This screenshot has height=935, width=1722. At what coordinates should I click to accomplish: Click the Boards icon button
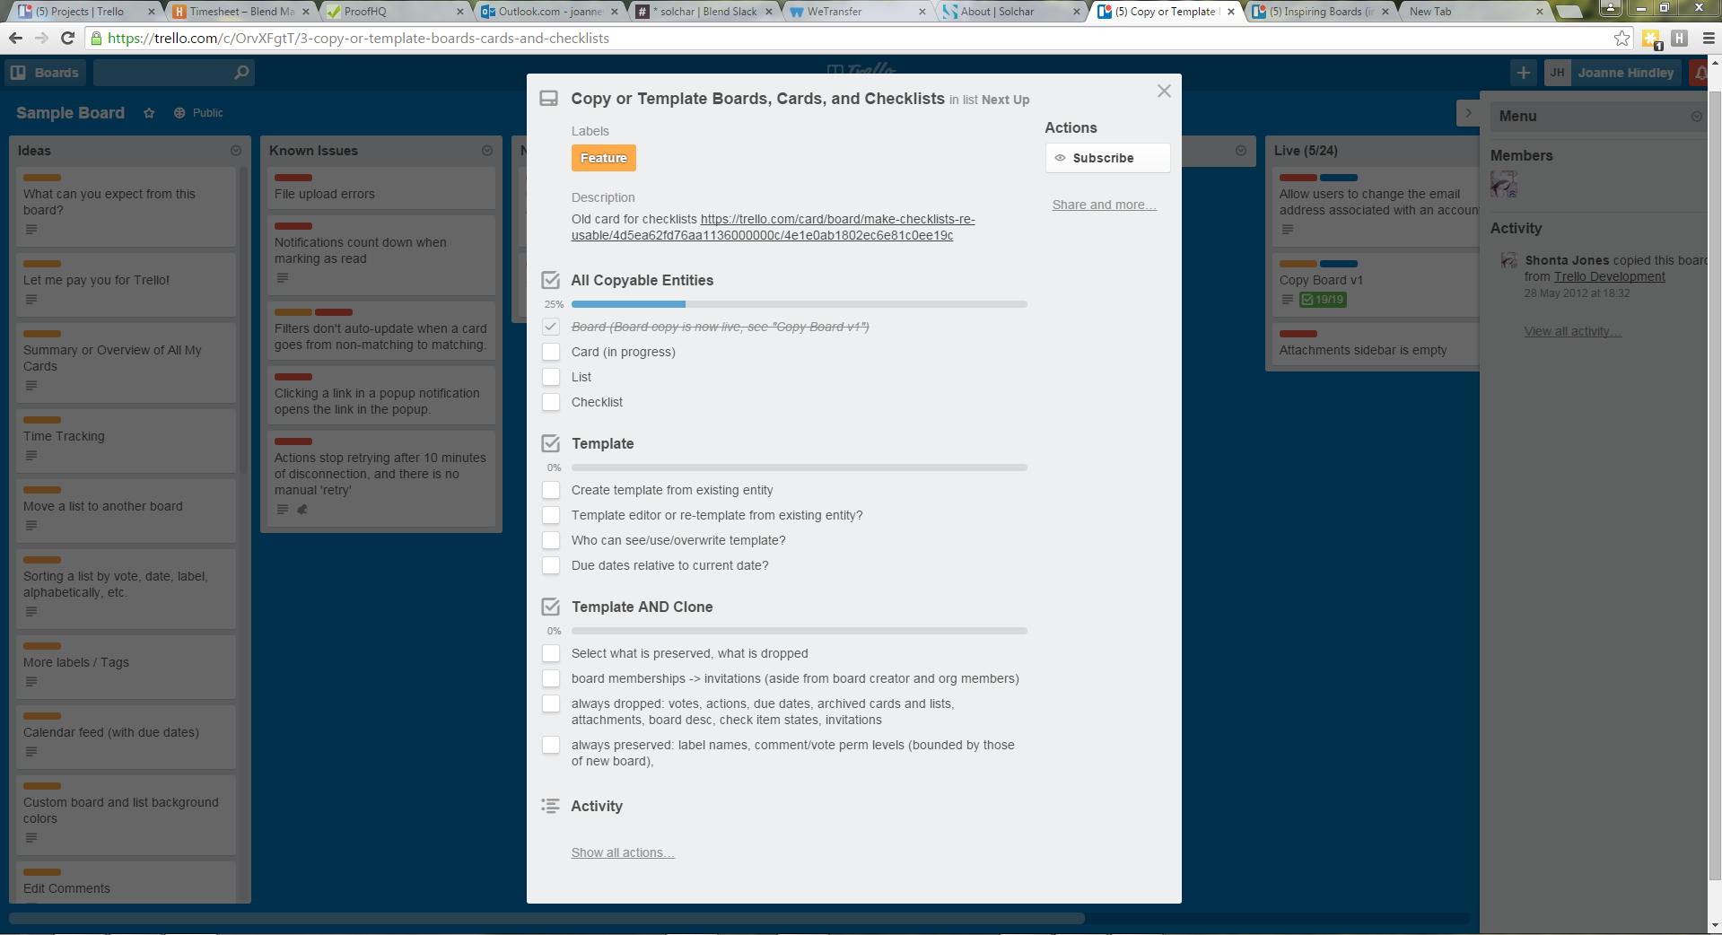click(x=45, y=73)
